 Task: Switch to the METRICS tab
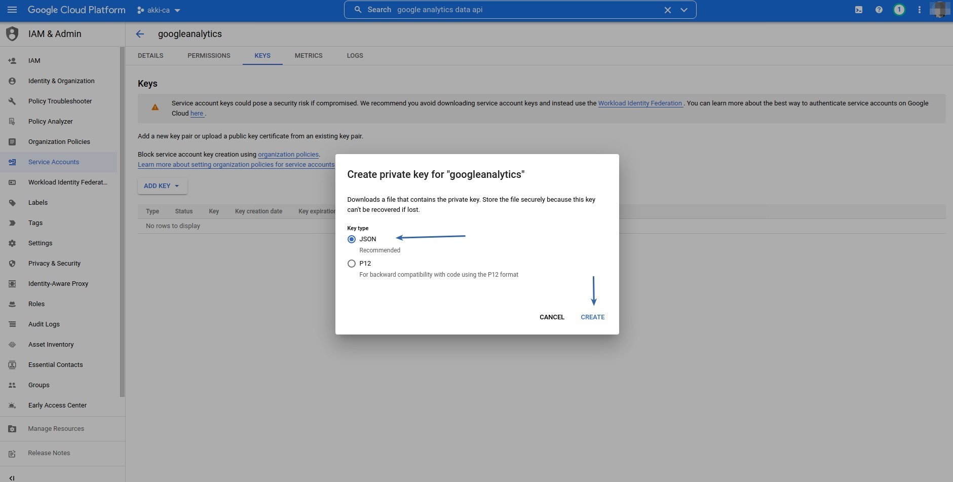click(308, 56)
